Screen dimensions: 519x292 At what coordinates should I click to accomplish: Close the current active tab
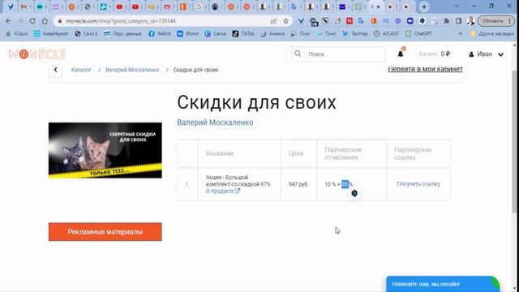point(379,6)
